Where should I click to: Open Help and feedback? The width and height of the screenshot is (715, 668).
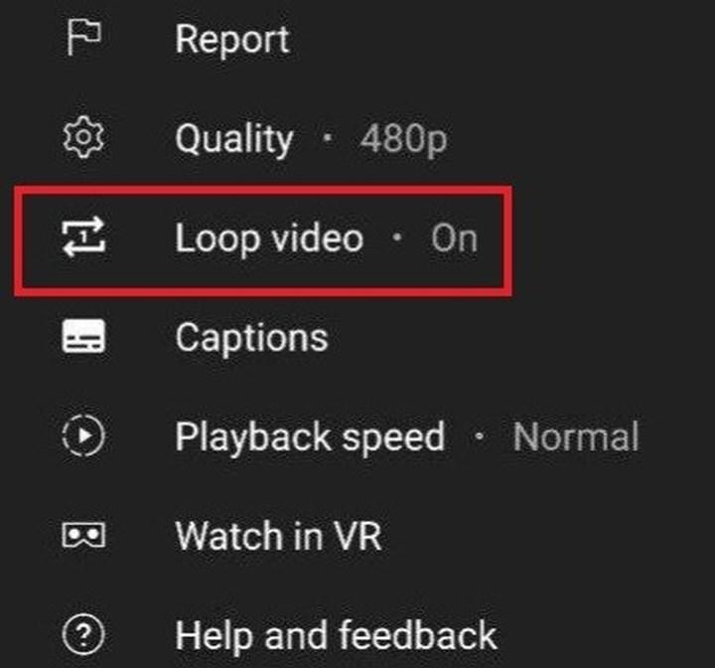(x=336, y=634)
